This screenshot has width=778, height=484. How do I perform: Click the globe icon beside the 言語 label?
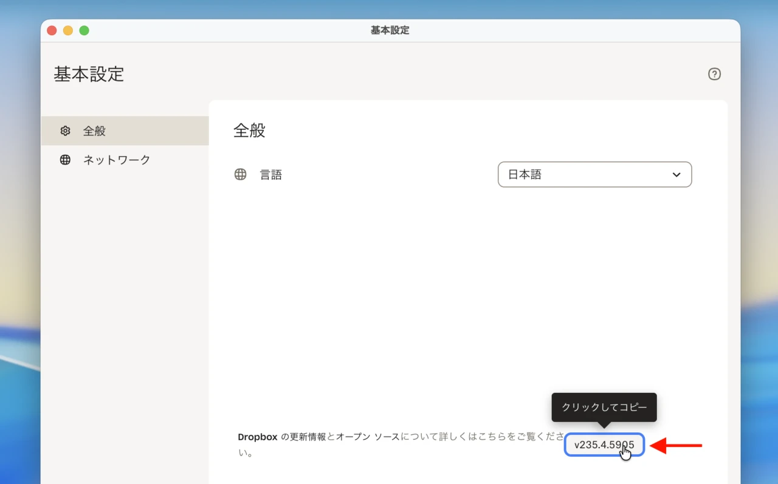click(x=240, y=174)
